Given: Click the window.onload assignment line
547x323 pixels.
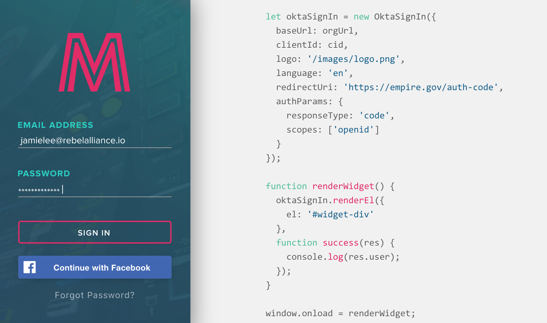Looking at the screenshot, I should (x=340, y=314).
